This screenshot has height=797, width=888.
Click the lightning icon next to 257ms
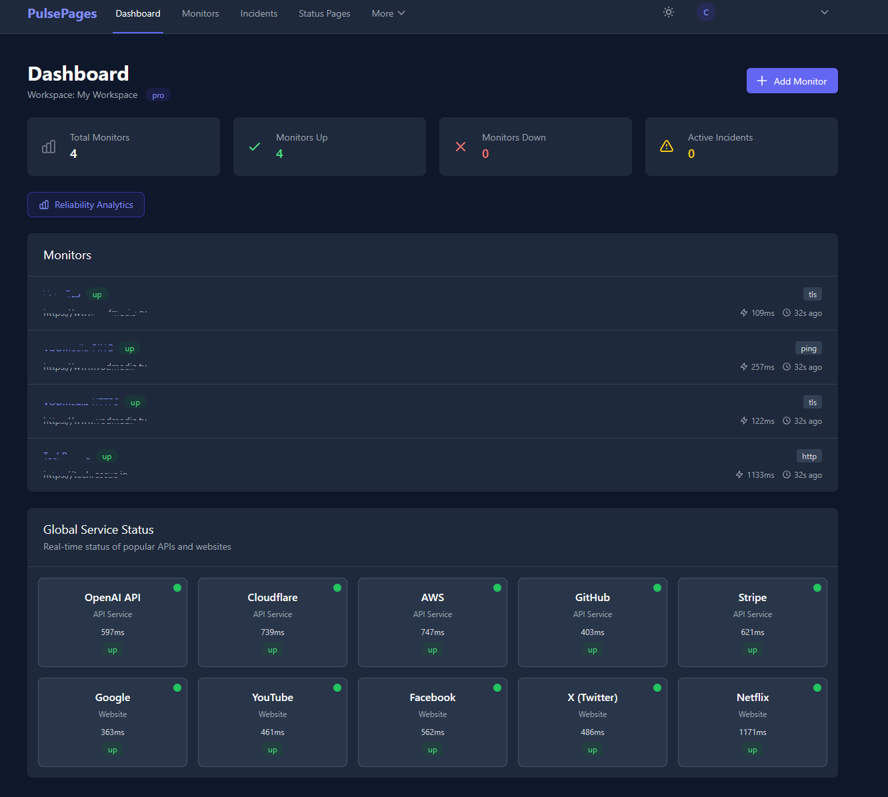tap(744, 367)
